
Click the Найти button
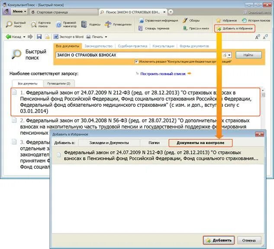248,55
